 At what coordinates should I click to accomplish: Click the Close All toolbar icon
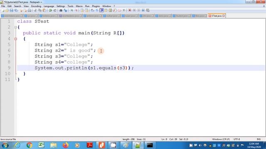pyautogui.click(x=25, y=10)
